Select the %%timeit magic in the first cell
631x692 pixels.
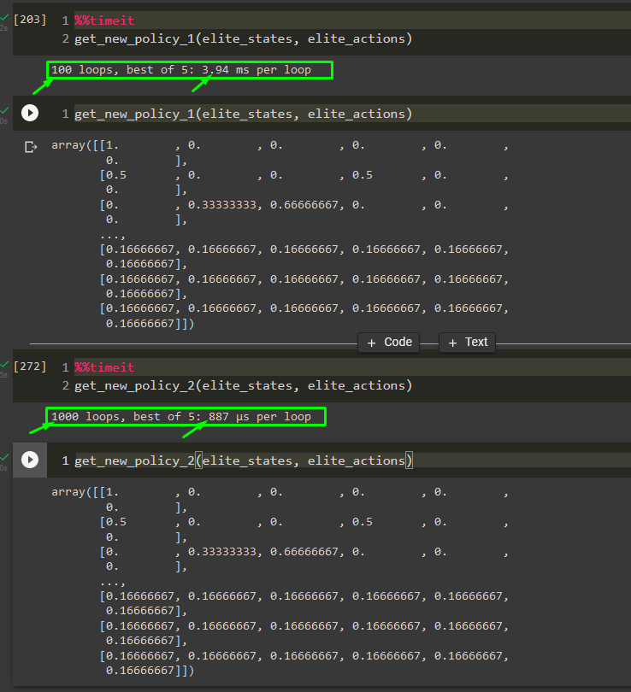pyautogui.click(x=103, y=20)
